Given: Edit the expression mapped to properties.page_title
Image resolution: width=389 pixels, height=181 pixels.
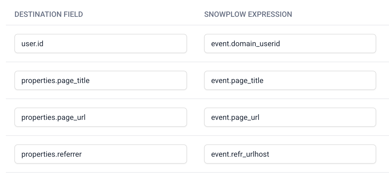Looking at the screenshot, I should pyautogui.click(x=290, y=80).
